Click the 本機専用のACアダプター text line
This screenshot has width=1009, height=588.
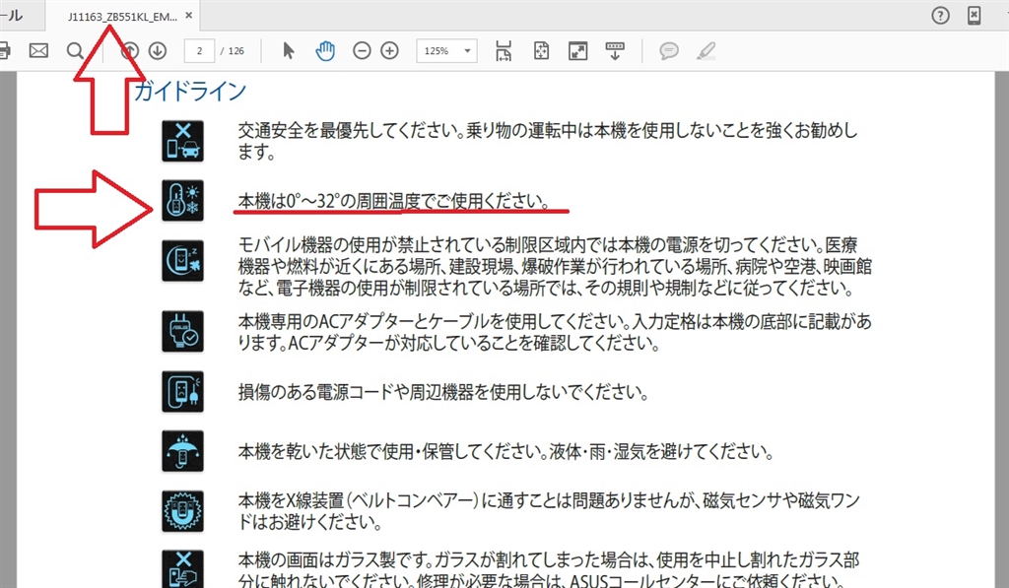tap(555, 331)
